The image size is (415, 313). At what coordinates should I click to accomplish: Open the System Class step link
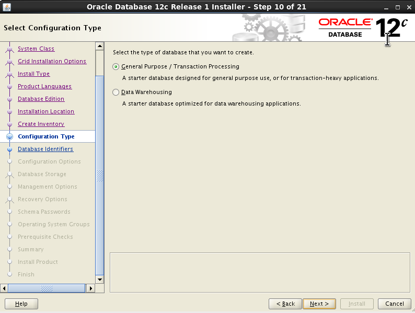(x=36, y=49)
